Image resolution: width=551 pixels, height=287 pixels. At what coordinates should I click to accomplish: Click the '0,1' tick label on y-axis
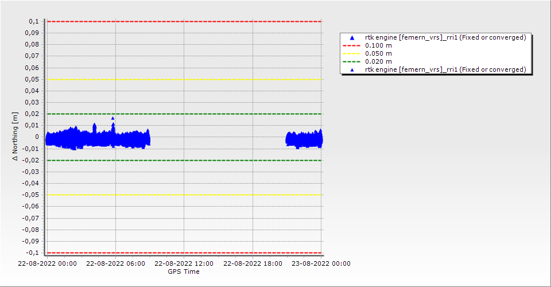coord(33,21)
